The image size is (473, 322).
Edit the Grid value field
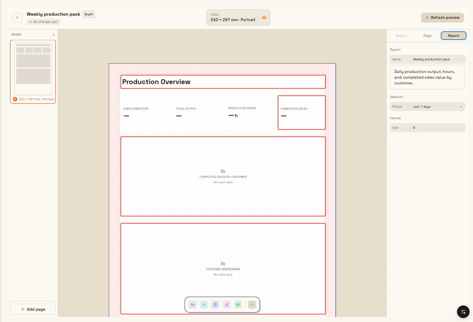(438, 128)
